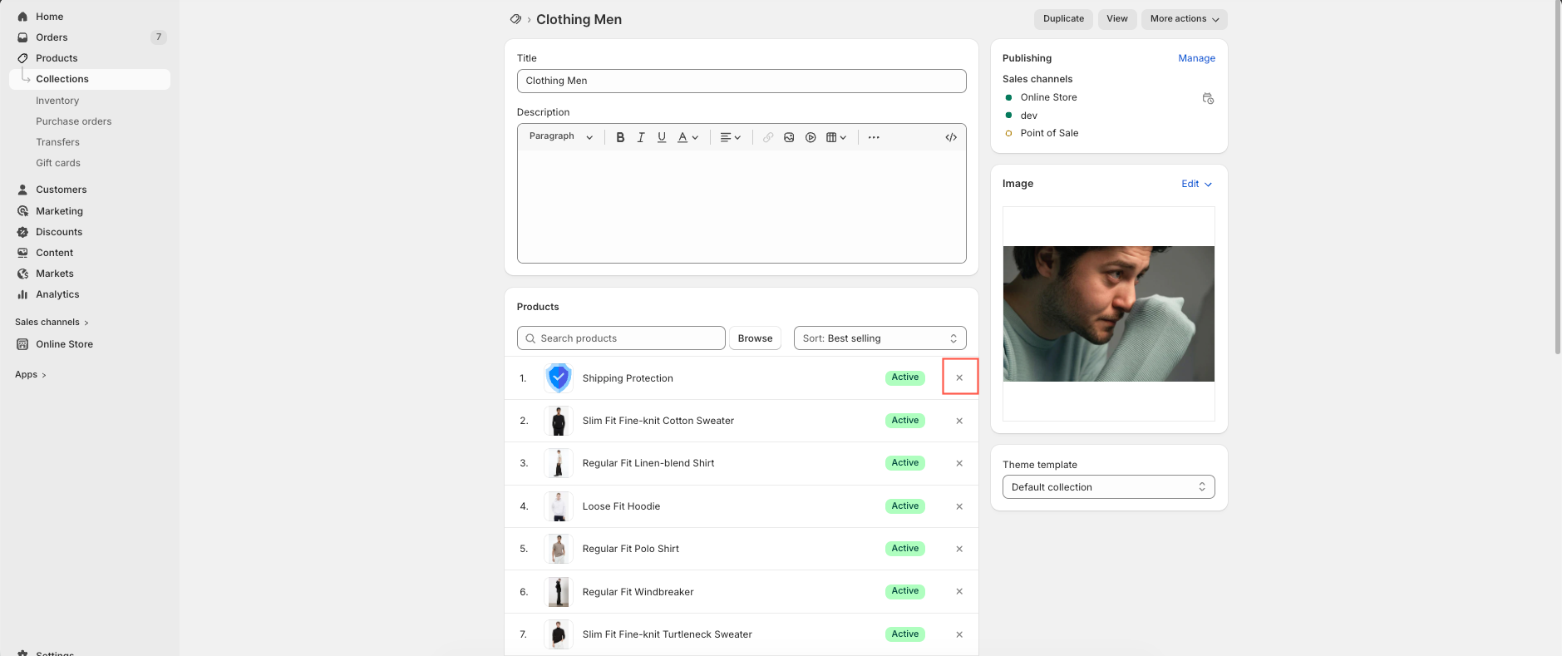The image size is (1562, 656).
Task: Toggle underline formatting in description toolbar
Action: click(x=662, y=137)
